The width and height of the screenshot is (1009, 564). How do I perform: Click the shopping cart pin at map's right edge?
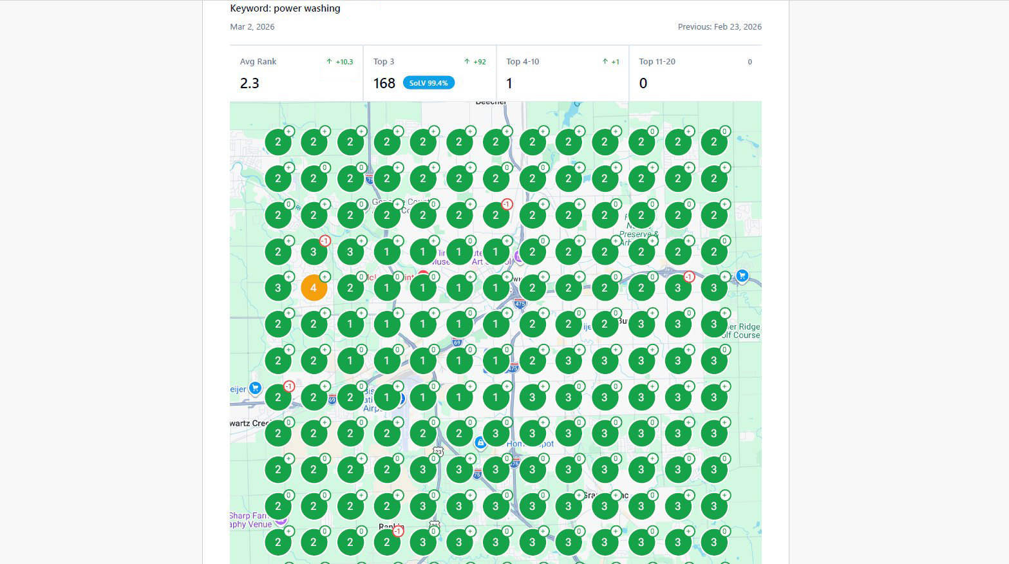(x=742, y=276)
